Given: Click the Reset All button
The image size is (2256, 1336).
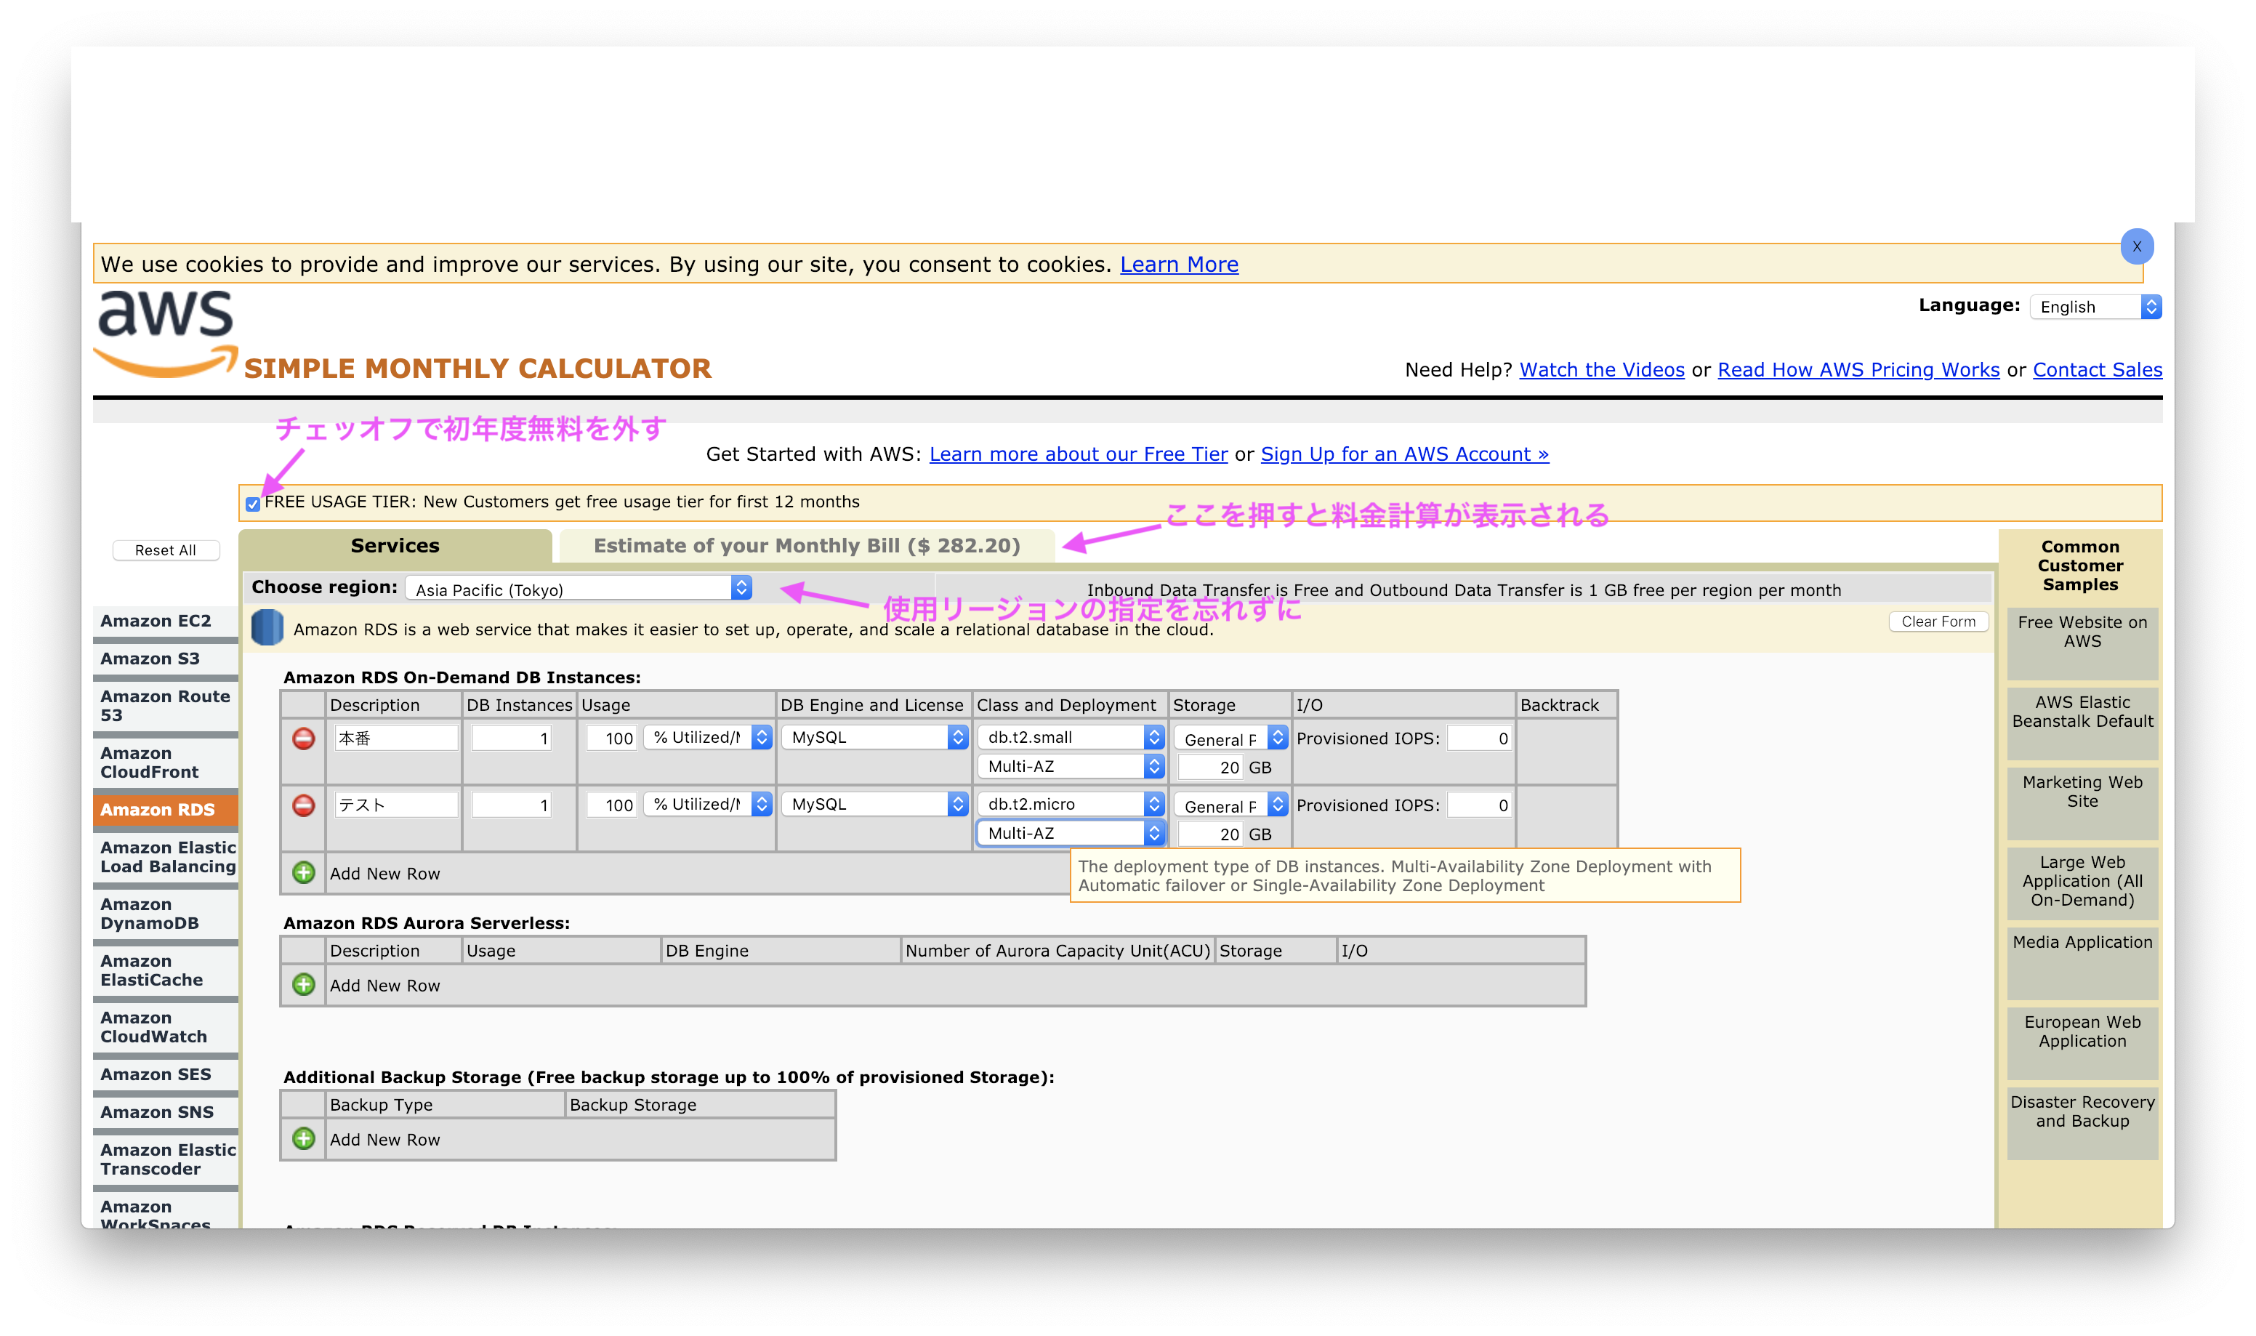Looking at the screenshot, I should (166, 550).
